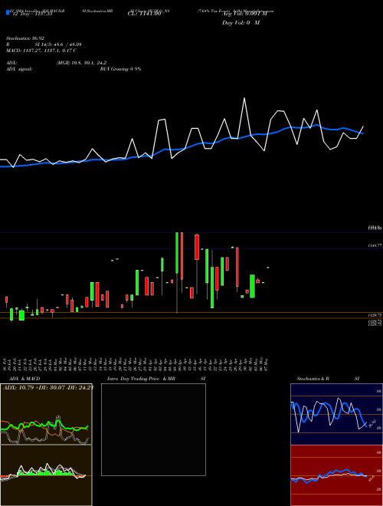Click the "ADX: 10.79 +DY: 30.07 -DY: 24.21" readout
Image resolution: width=383 pixels, height=506 pixels.
click(x=48, y=387)
